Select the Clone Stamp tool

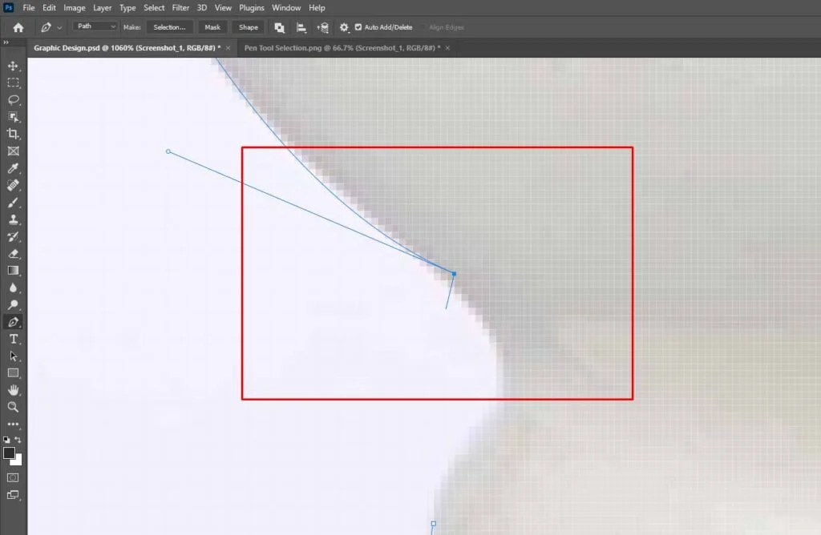coord(13,219)
